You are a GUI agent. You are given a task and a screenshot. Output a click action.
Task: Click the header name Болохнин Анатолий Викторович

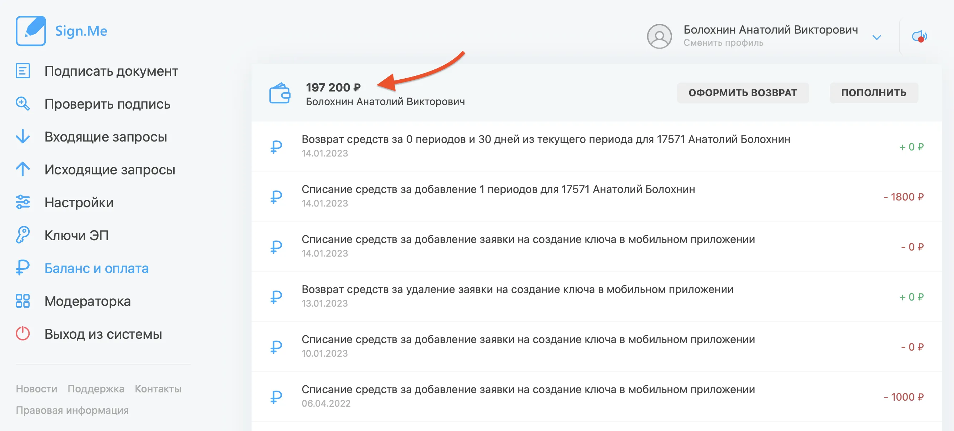coord(770,30)
